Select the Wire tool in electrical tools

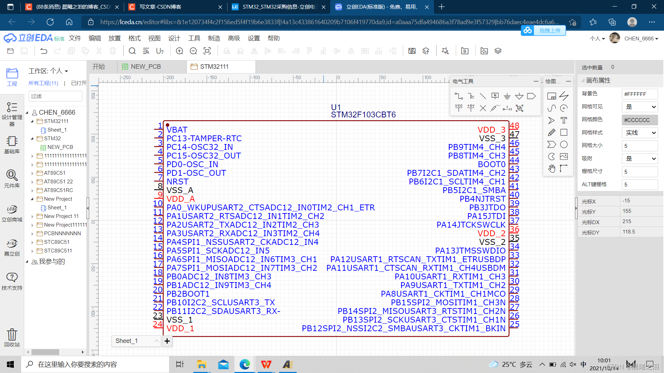(x=459, y=96)
